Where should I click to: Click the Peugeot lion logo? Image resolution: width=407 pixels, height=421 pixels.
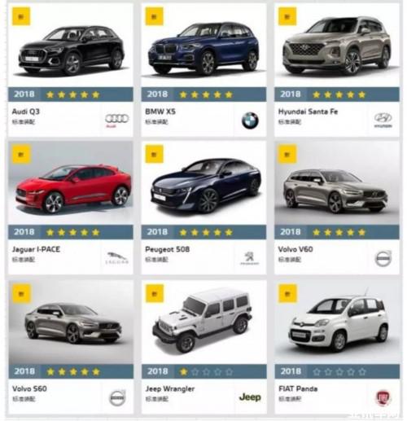[249, 258]
